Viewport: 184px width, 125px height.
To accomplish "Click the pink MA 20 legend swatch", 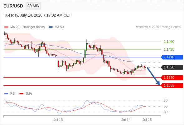I will click(6, 27).
